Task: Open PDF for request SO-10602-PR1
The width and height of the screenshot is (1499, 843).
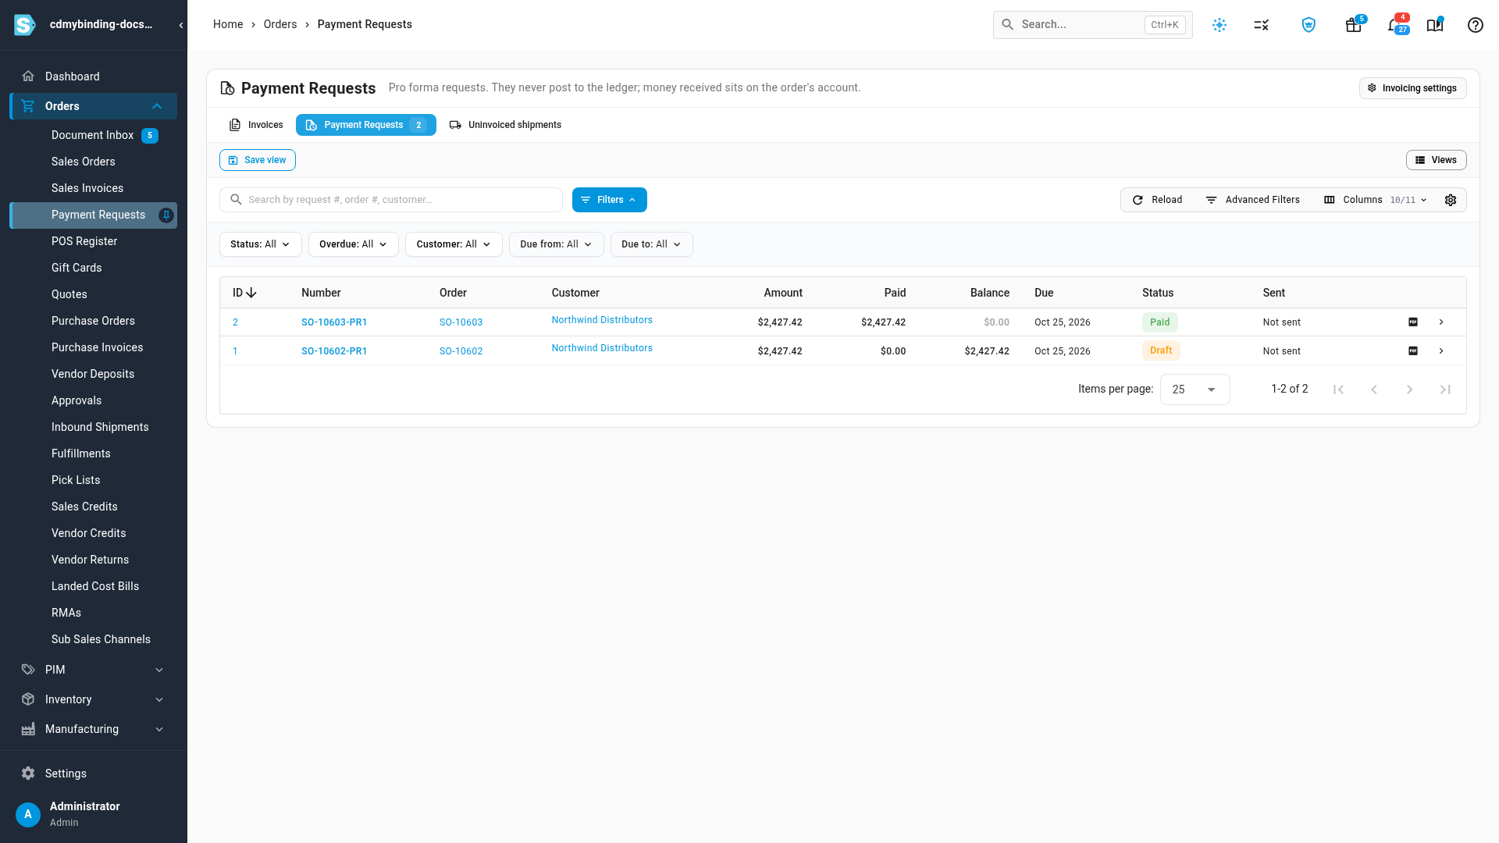Action: [1413, 351]
